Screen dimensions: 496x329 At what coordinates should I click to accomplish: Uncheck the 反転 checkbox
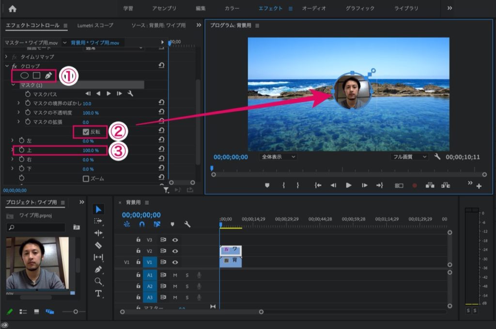[x=86, y=132]
